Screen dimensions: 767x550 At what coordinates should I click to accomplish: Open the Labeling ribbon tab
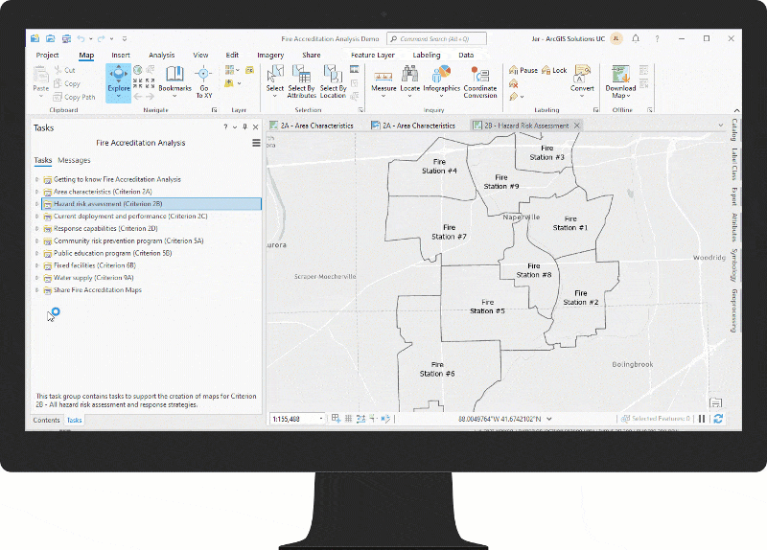(x=427, y=56)
